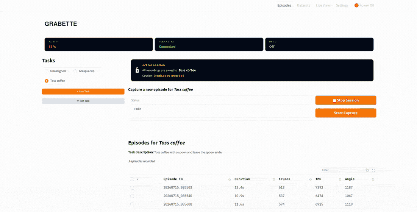Click the Stop Session button
Screen dimensions: 417x212
coord(346,100)
